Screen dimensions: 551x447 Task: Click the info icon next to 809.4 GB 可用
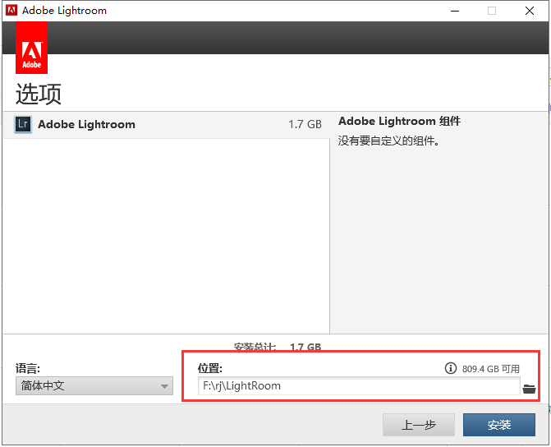[x=451, y=368]
